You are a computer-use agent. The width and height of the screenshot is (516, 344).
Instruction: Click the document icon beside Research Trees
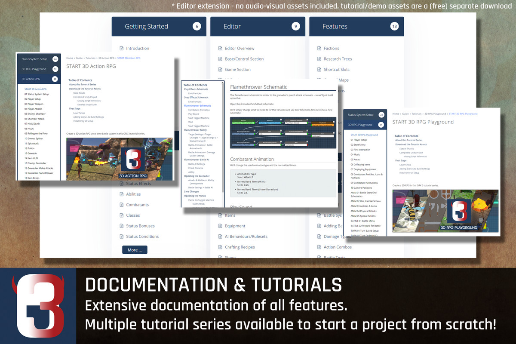(x=319, y=59)
